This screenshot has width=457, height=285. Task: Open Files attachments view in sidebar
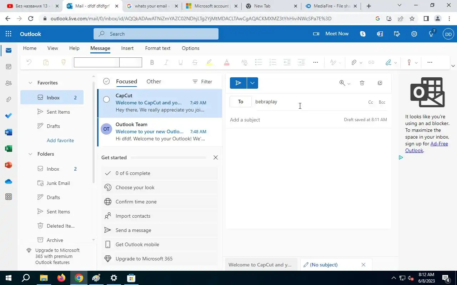tap(9, 99)
